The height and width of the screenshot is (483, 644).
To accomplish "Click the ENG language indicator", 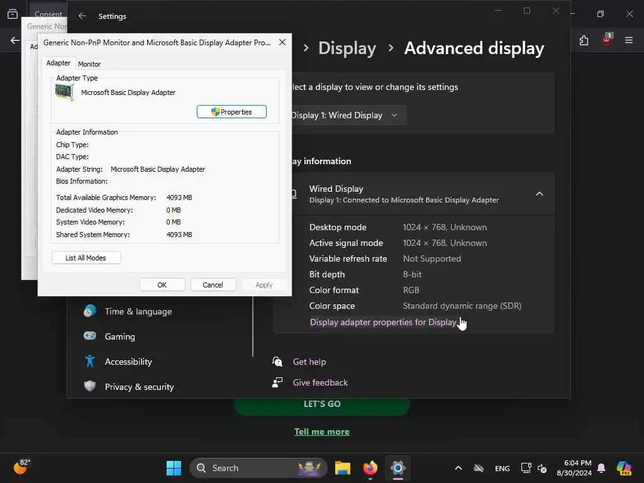I will coord(502,468).
